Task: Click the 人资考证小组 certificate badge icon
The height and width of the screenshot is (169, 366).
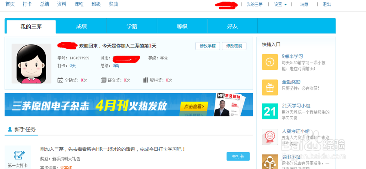Action: 270,137
